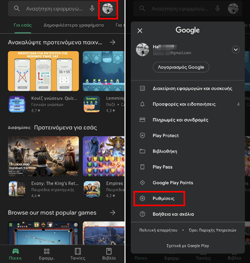Image resolution: width=250 pixels, height=263 pixels.
Task: Open the Πολιτική απορρήτου link
Action: [x=158, y=230]
